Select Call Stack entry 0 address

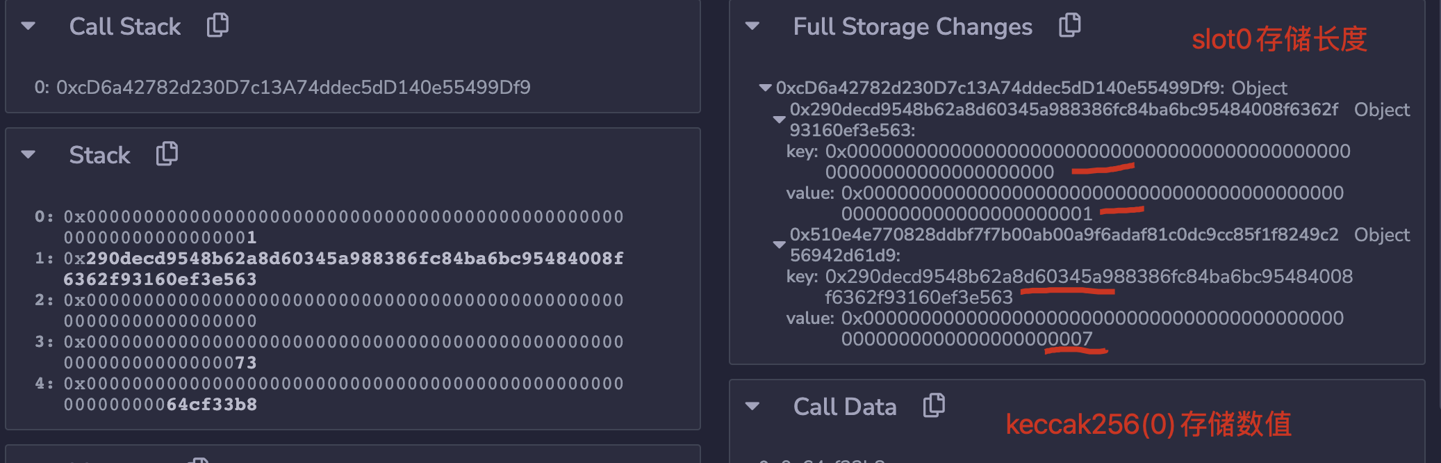[x=293, y=88]
